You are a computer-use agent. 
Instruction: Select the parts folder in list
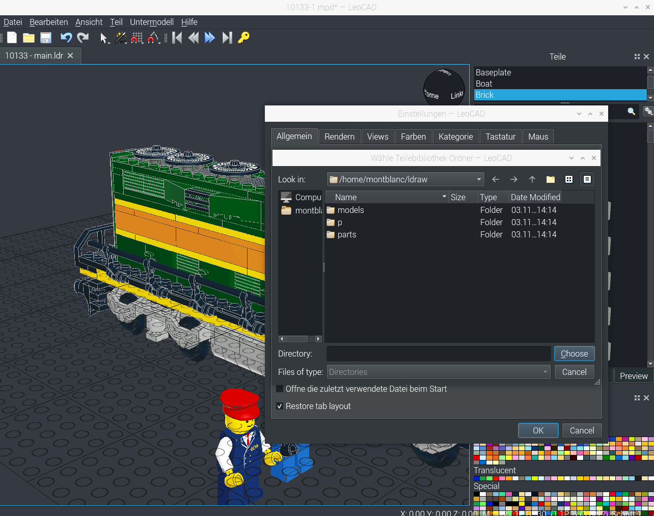(347, 234)
